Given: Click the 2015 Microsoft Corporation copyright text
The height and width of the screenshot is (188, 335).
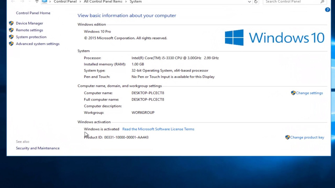Looking at the screenshot, I should (125, 38).
